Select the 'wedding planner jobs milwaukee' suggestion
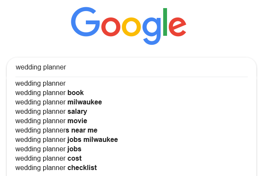Viewport: 264px width, 176px height. point(131,140)
